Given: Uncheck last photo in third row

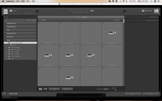Looking at the screenshot, I should (x=103, y=68).
